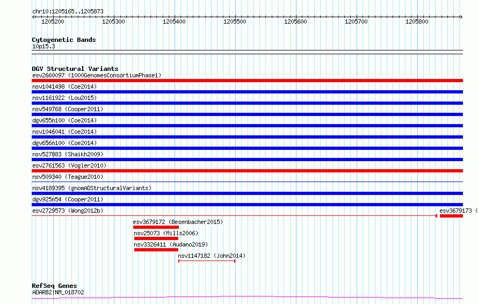Click ruler position 1205200
This screenshot has width=478, height=304.
point(53,21)
